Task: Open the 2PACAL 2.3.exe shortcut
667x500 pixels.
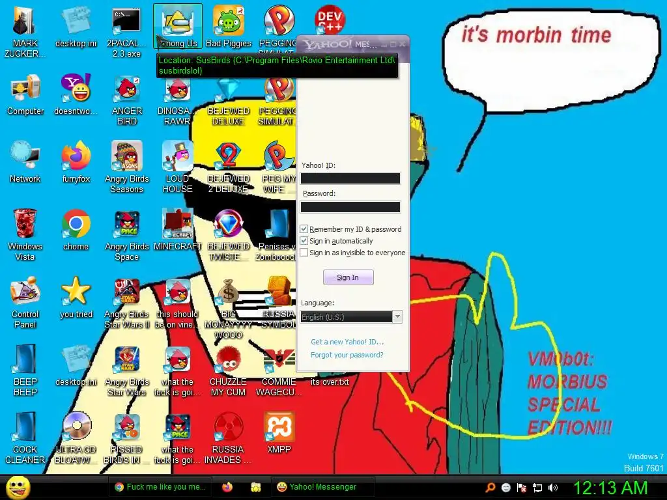Action: tap(126, 32)
